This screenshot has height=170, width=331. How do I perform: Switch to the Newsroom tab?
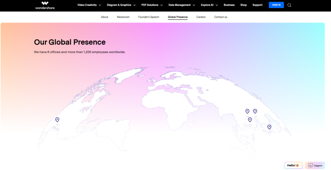(123, 17)
